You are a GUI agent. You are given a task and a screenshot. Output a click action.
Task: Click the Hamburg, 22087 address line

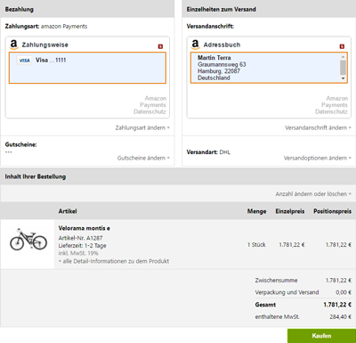pos(219,71)
